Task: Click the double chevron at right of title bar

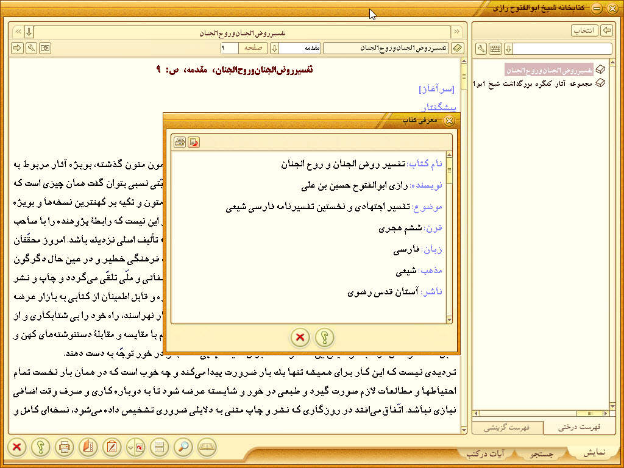Action: 456,32
